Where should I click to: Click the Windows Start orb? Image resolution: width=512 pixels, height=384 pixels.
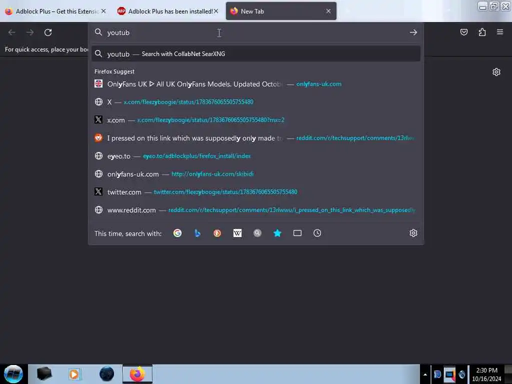click(13, 374)
